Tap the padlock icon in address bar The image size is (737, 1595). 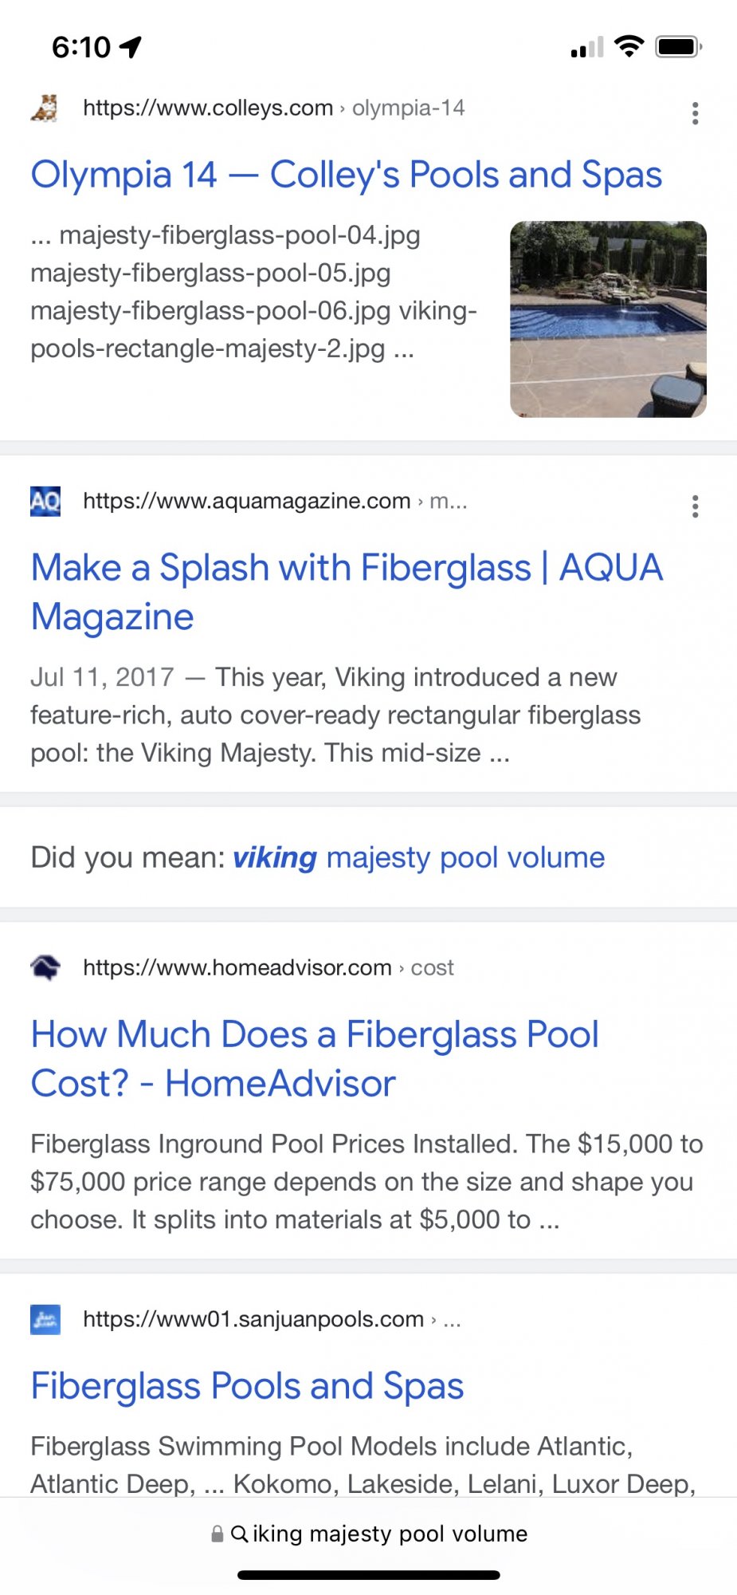(x=217, y=1534)
